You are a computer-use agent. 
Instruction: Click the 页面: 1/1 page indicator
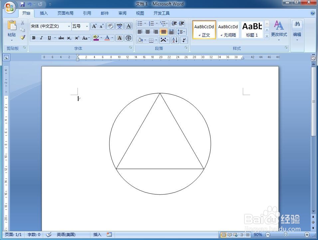pyautogui.click(x=13, y=235)
